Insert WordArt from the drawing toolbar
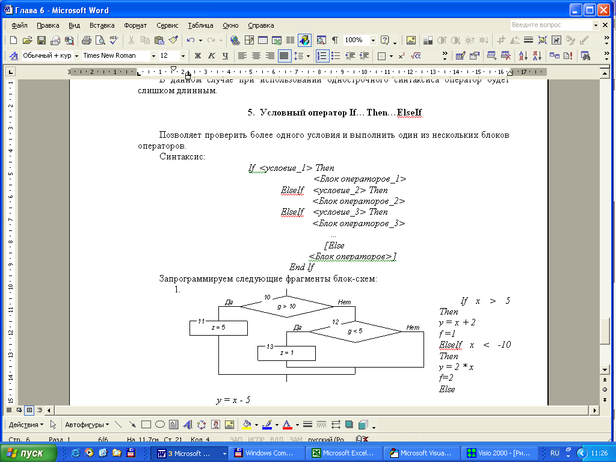The width and height of the screenshot is (616, 462). point(188,425)
